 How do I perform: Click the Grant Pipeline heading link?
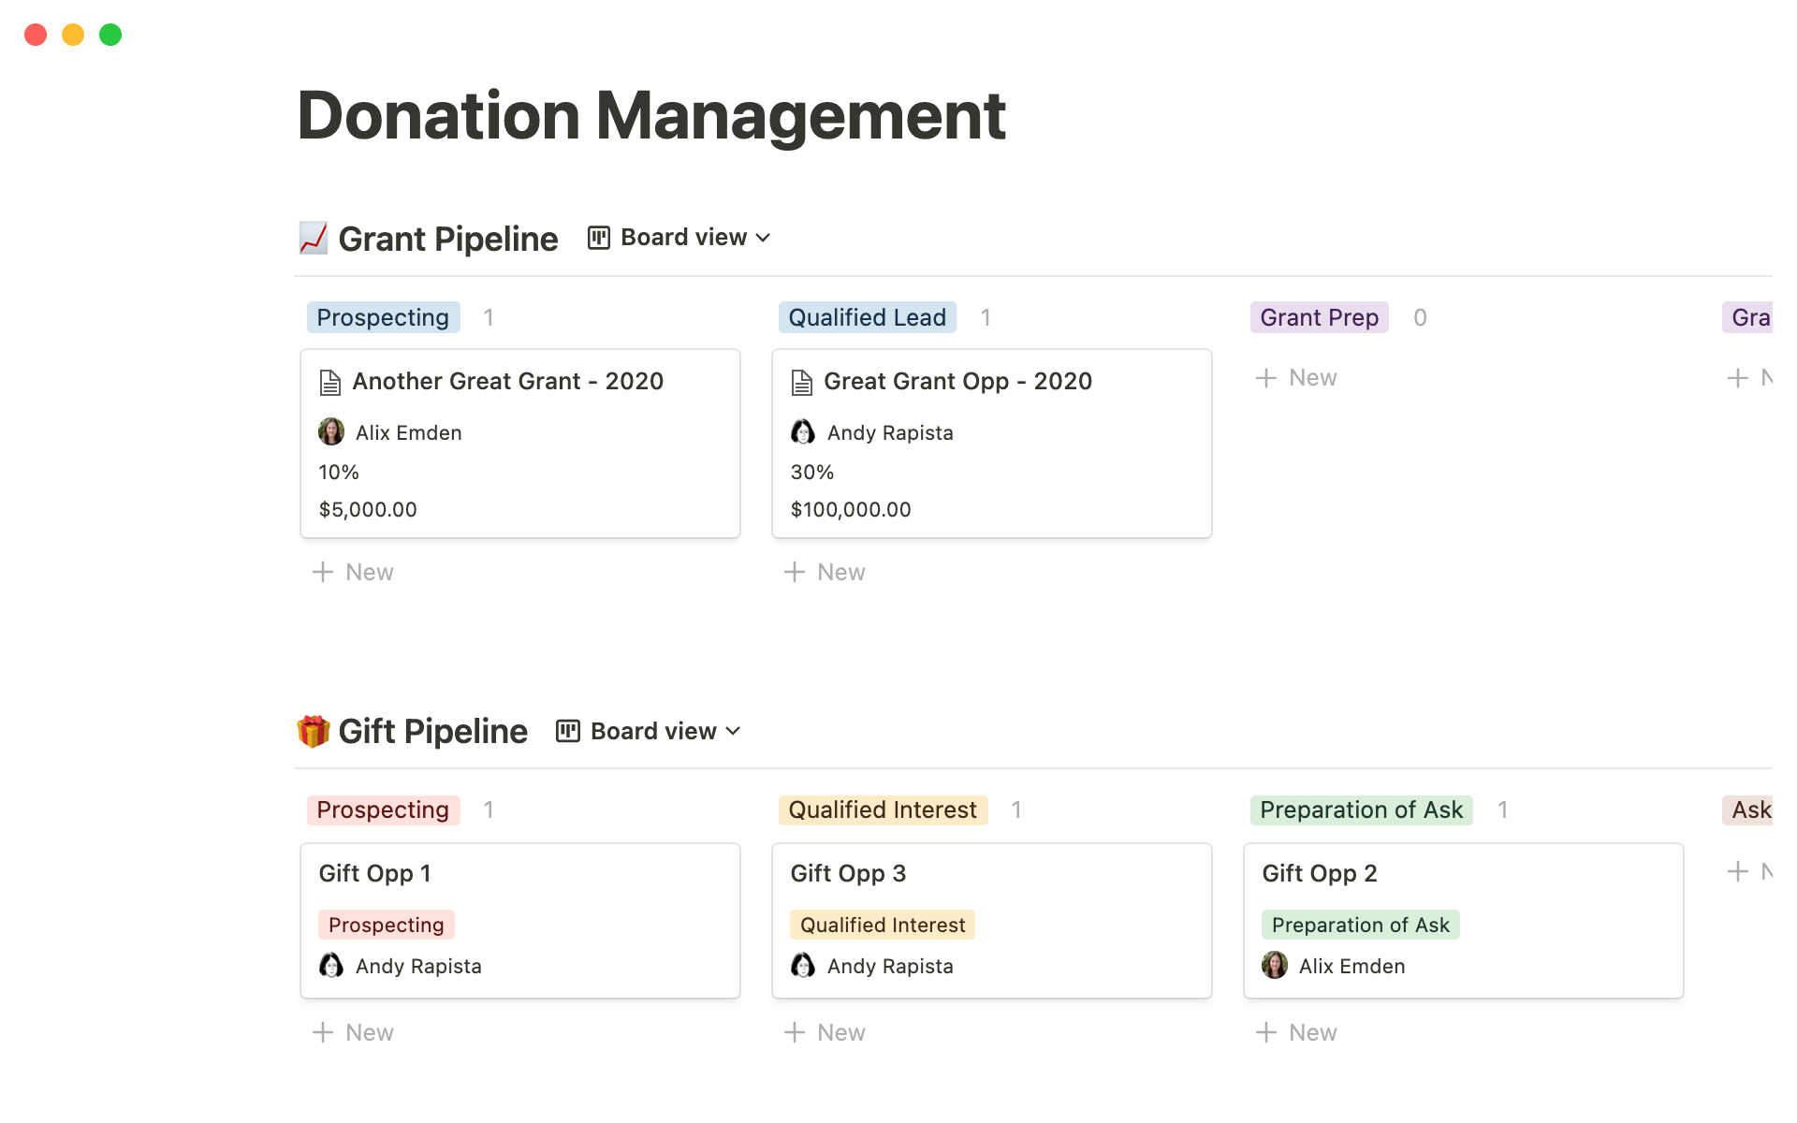click(x=447, y=239)
